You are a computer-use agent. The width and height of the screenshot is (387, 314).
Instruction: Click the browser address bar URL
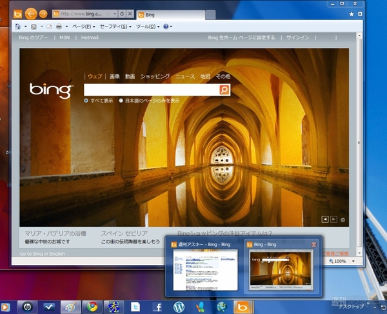click(81, 14)
